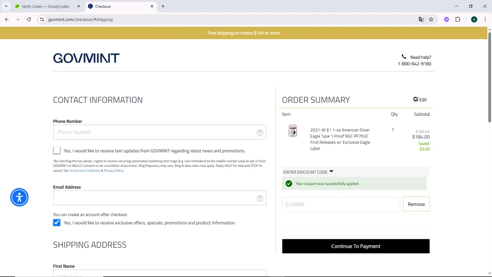Click the Email Address help question mark
The image size is (492, 277).
tap(260, 198)
